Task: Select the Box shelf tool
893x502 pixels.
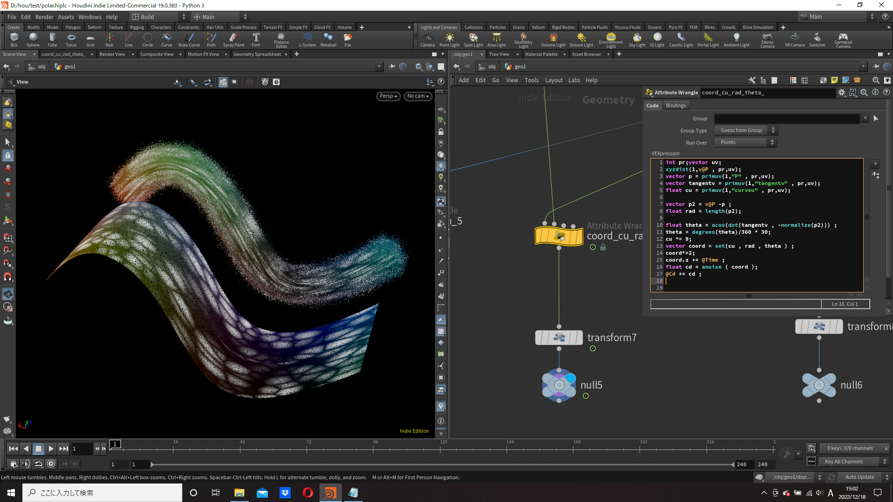Action: pos(14,40)
